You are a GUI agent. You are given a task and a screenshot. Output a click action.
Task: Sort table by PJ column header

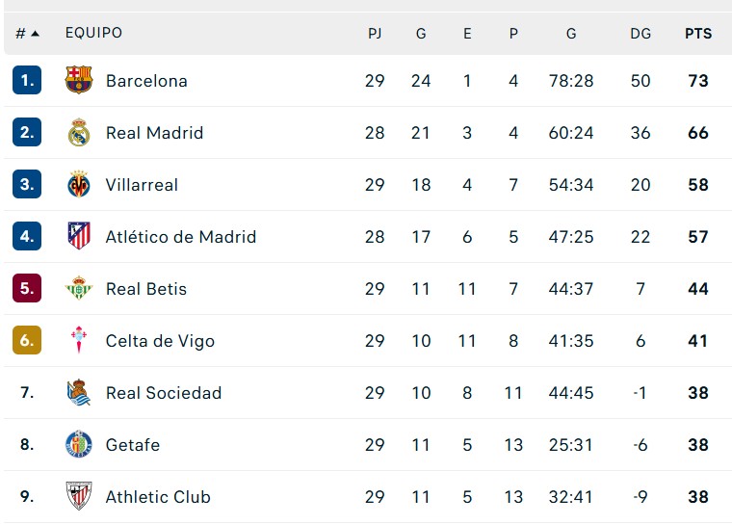[375, 34]
